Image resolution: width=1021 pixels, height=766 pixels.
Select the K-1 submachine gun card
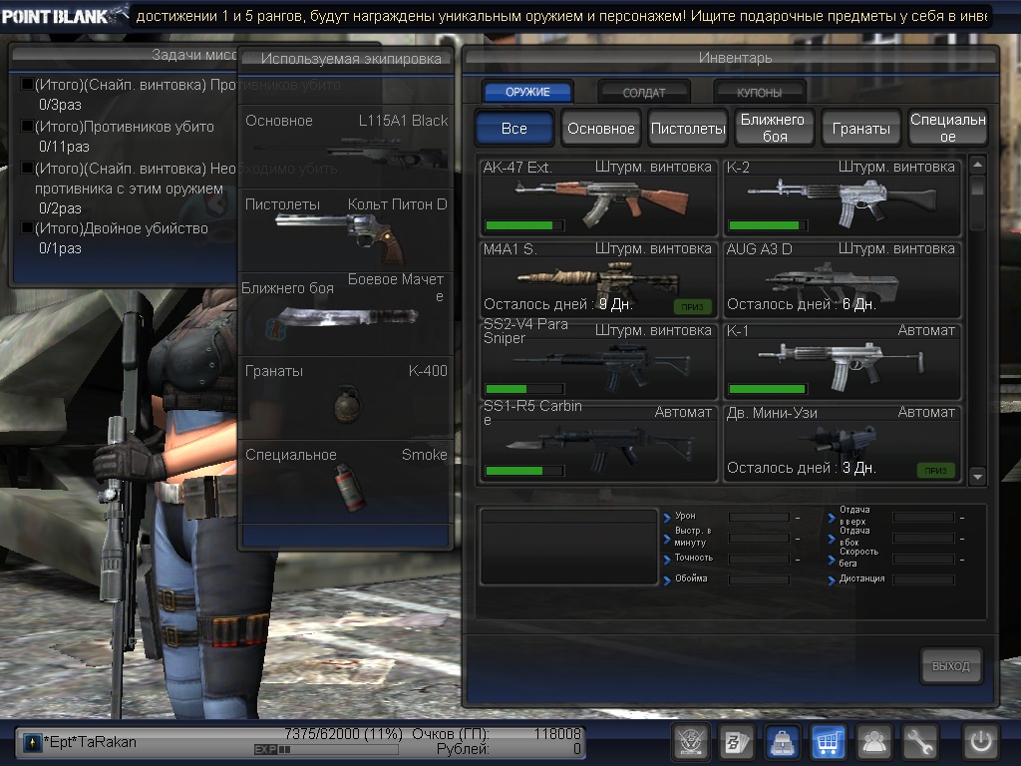[842, 361]
